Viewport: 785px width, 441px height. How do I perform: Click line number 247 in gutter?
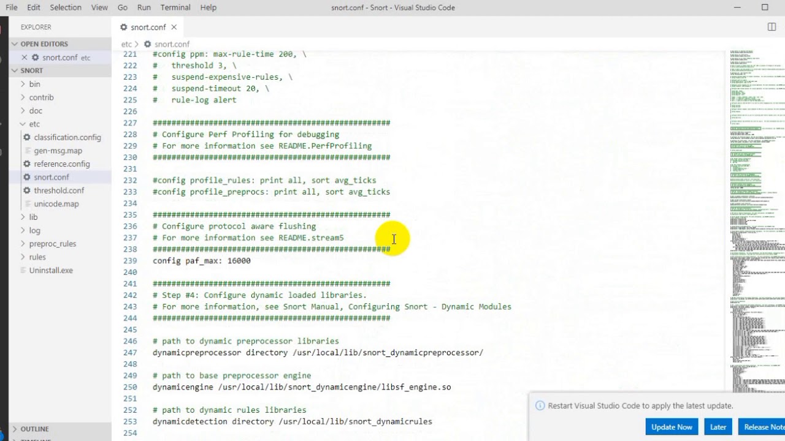coord(130,353)
